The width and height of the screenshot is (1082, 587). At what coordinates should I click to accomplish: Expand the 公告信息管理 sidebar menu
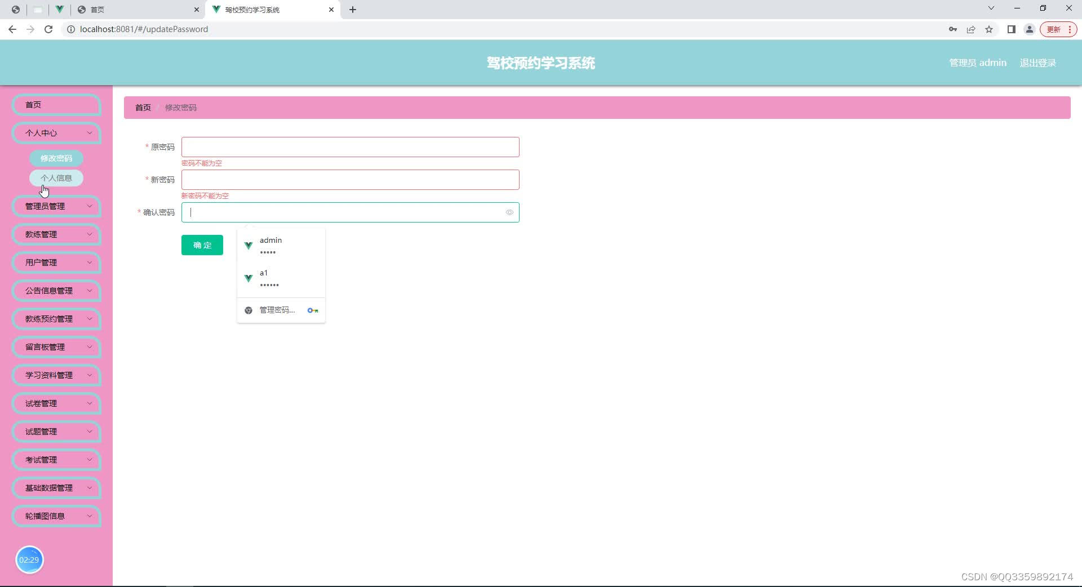pos(56,291)
